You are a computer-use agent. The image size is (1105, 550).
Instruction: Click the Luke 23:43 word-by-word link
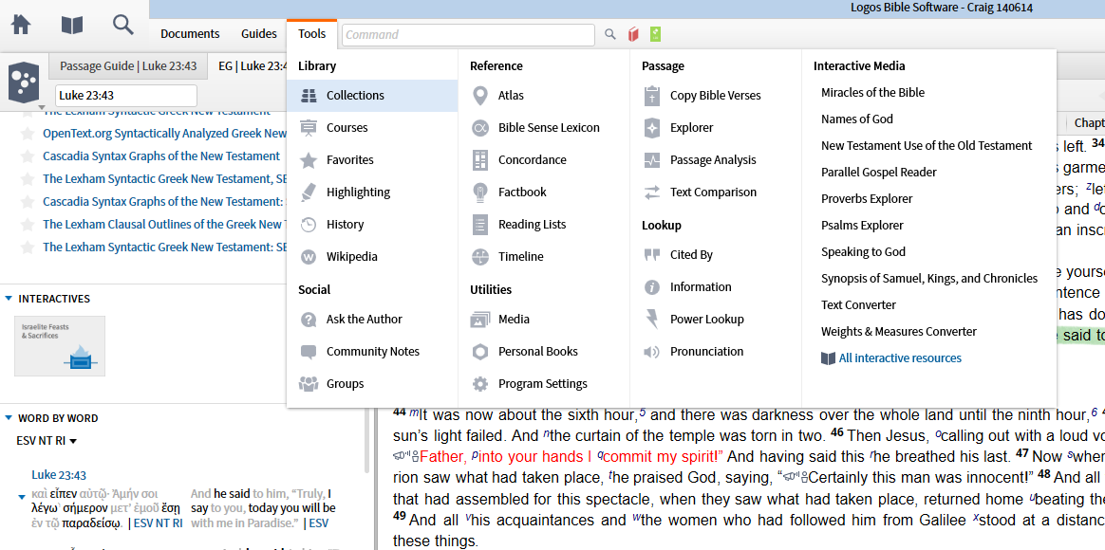pos(59,475)
